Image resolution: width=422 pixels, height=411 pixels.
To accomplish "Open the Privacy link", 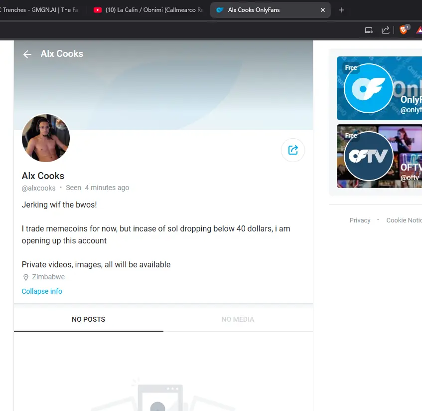I will 360,220.
